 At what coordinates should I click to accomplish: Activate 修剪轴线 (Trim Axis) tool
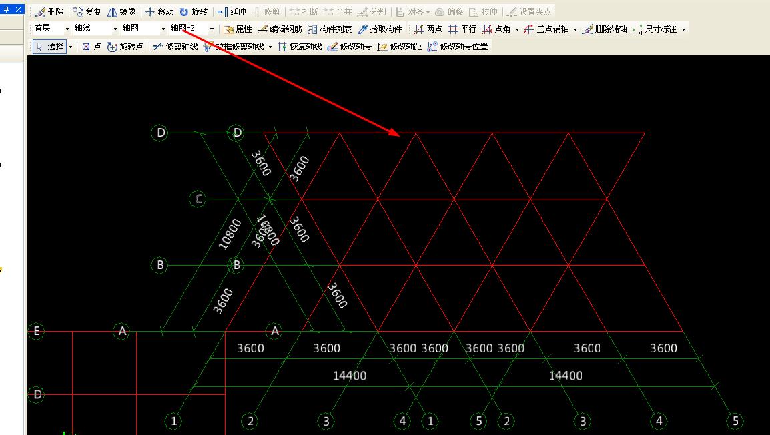coord(175,46)
